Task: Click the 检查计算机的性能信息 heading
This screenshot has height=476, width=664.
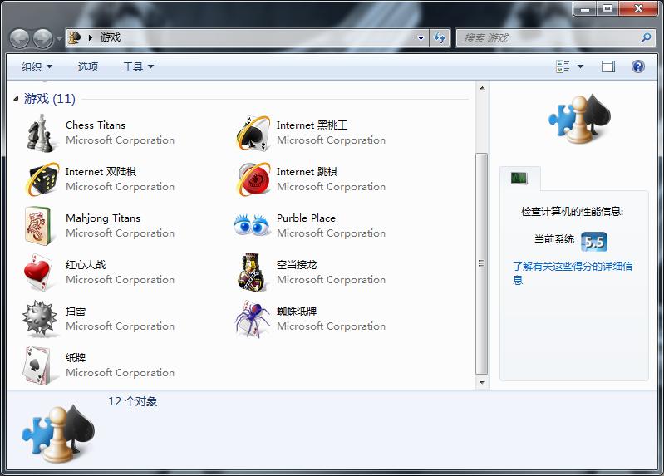Action: [x=572, y=211]
